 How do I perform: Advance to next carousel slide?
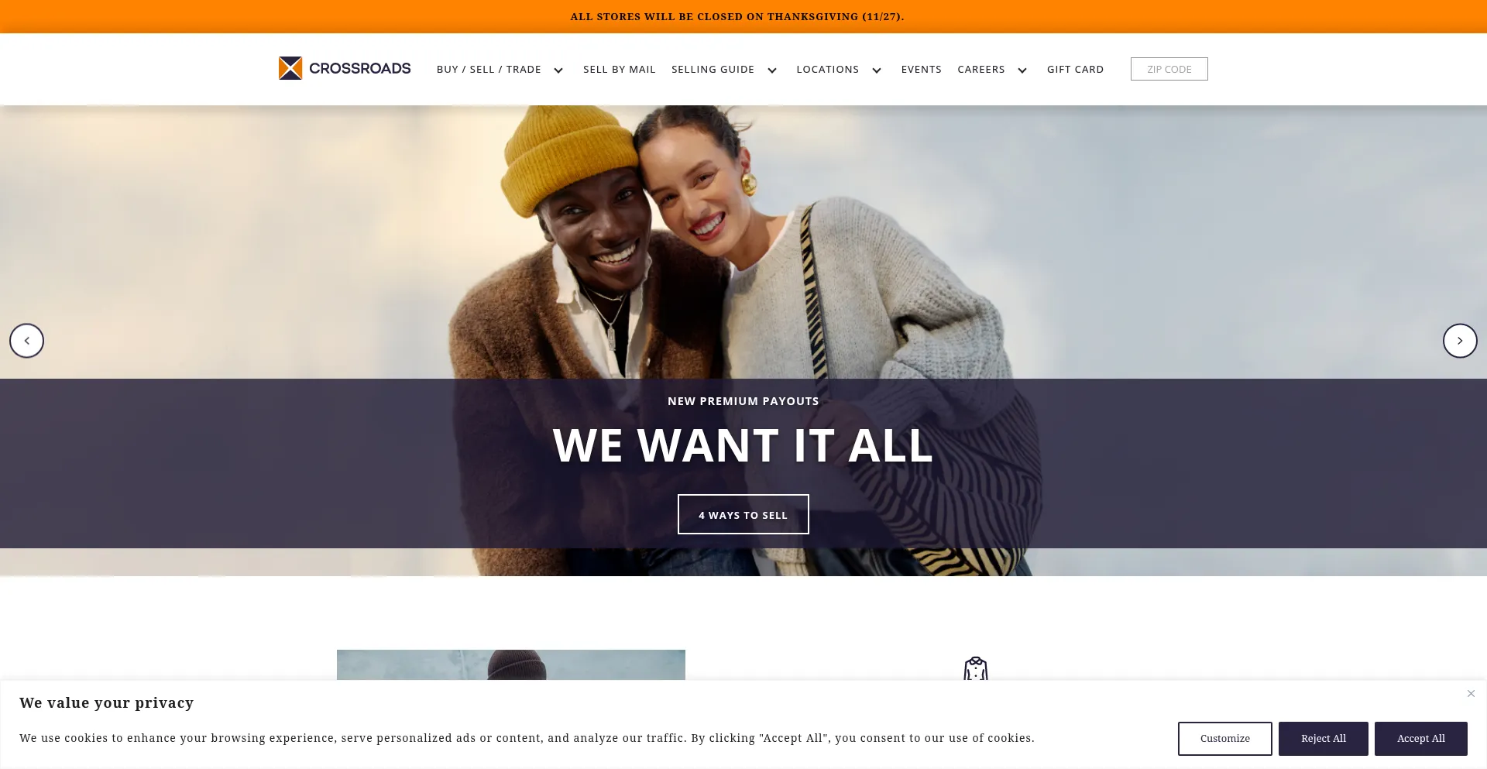point(1460,341)
